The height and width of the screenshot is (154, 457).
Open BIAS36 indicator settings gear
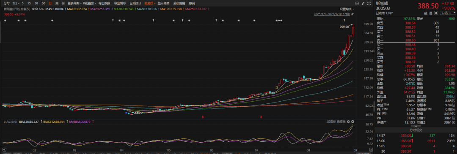click(348, 122)
